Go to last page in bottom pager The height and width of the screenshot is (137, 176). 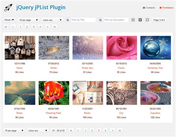click(x=120, y=131)
